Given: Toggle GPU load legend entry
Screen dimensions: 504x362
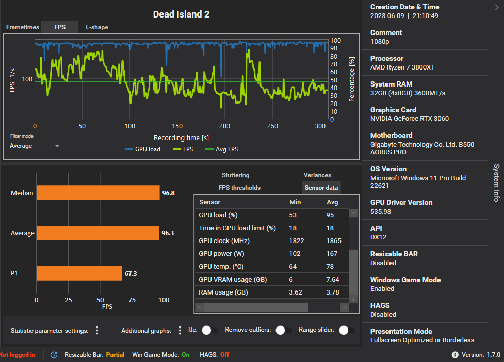Looking at the screenshot, I should pos(142,149).
